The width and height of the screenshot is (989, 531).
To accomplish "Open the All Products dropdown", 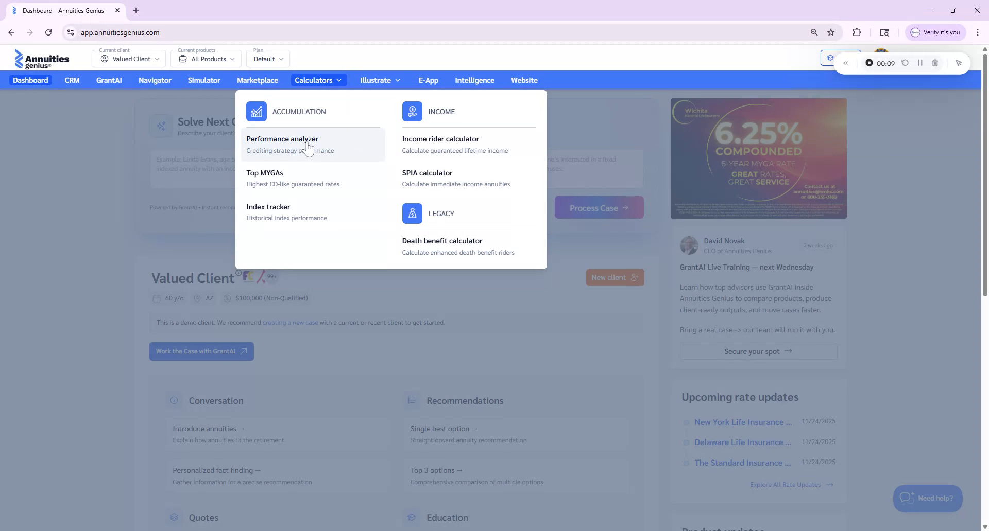I will [x=206, y=59].
